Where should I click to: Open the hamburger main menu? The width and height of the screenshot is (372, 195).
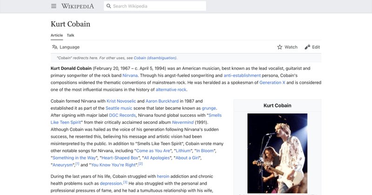pos(54,6)
